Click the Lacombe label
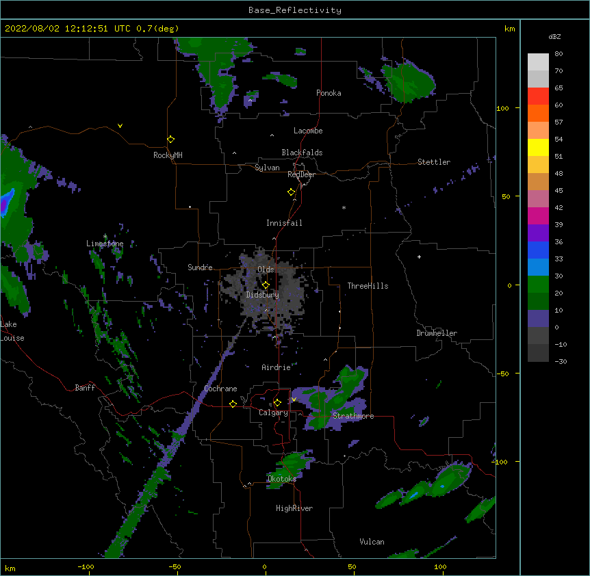590x576 pixels. click(308, 131)
